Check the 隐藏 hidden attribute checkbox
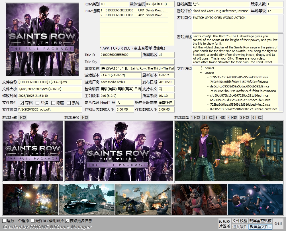Screen dimensions: 286x231 click(53, 103)
